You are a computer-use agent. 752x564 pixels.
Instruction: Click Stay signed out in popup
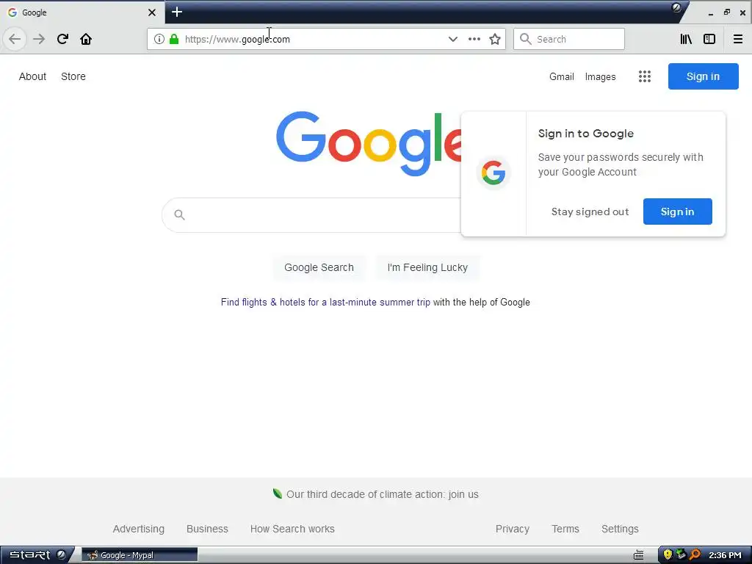coord(590,211)
